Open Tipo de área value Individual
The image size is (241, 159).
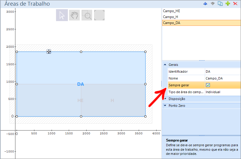223,92
